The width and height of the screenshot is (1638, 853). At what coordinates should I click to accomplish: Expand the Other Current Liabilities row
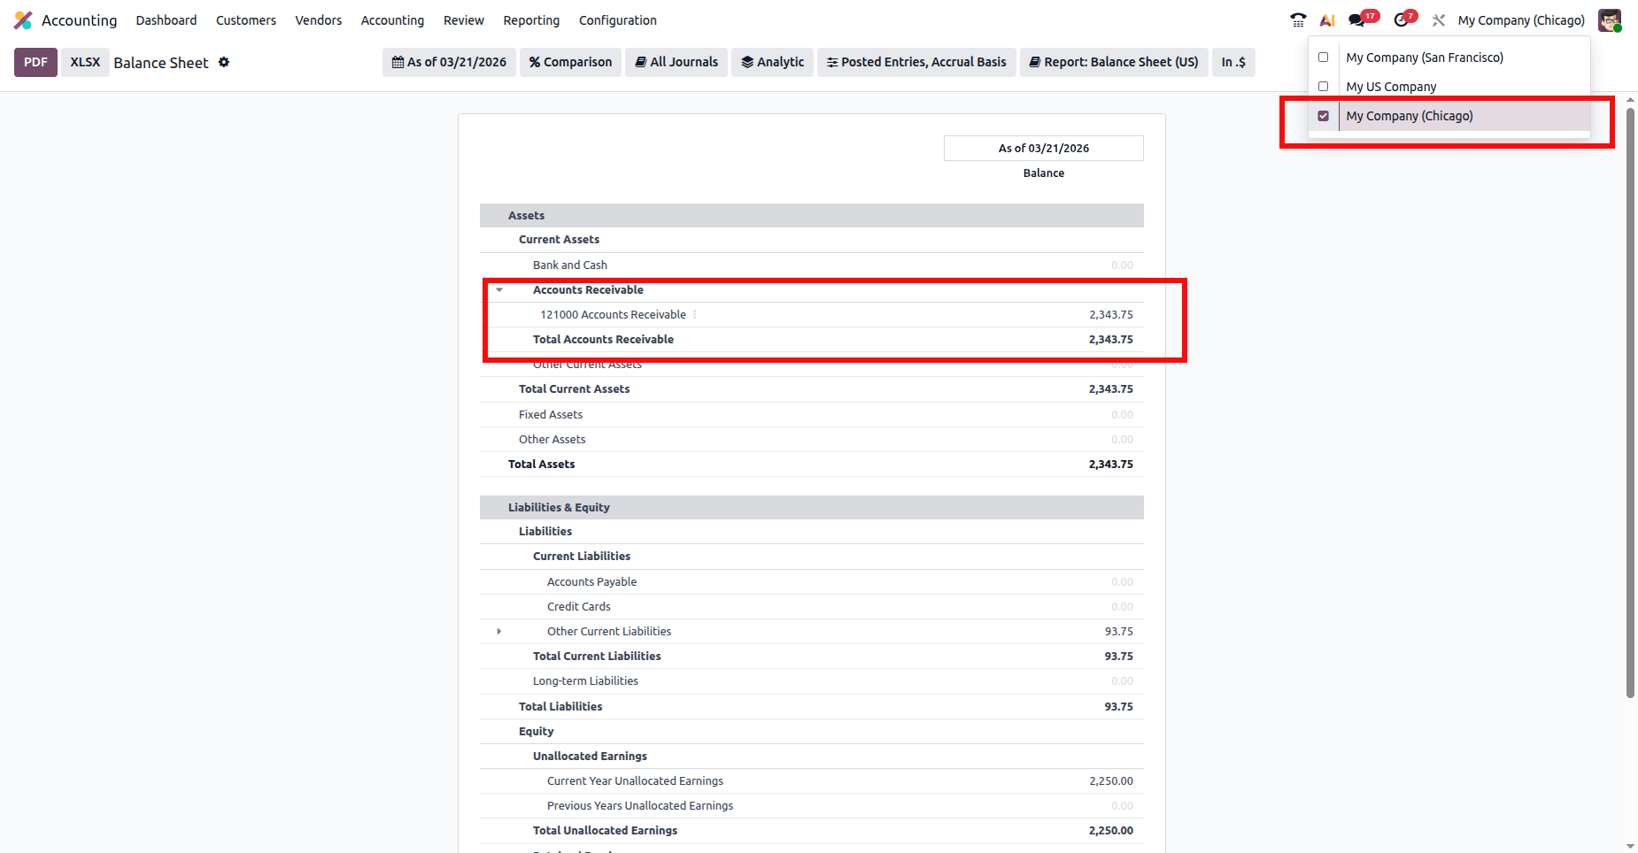pyautogui.click(x=499, y=632)
